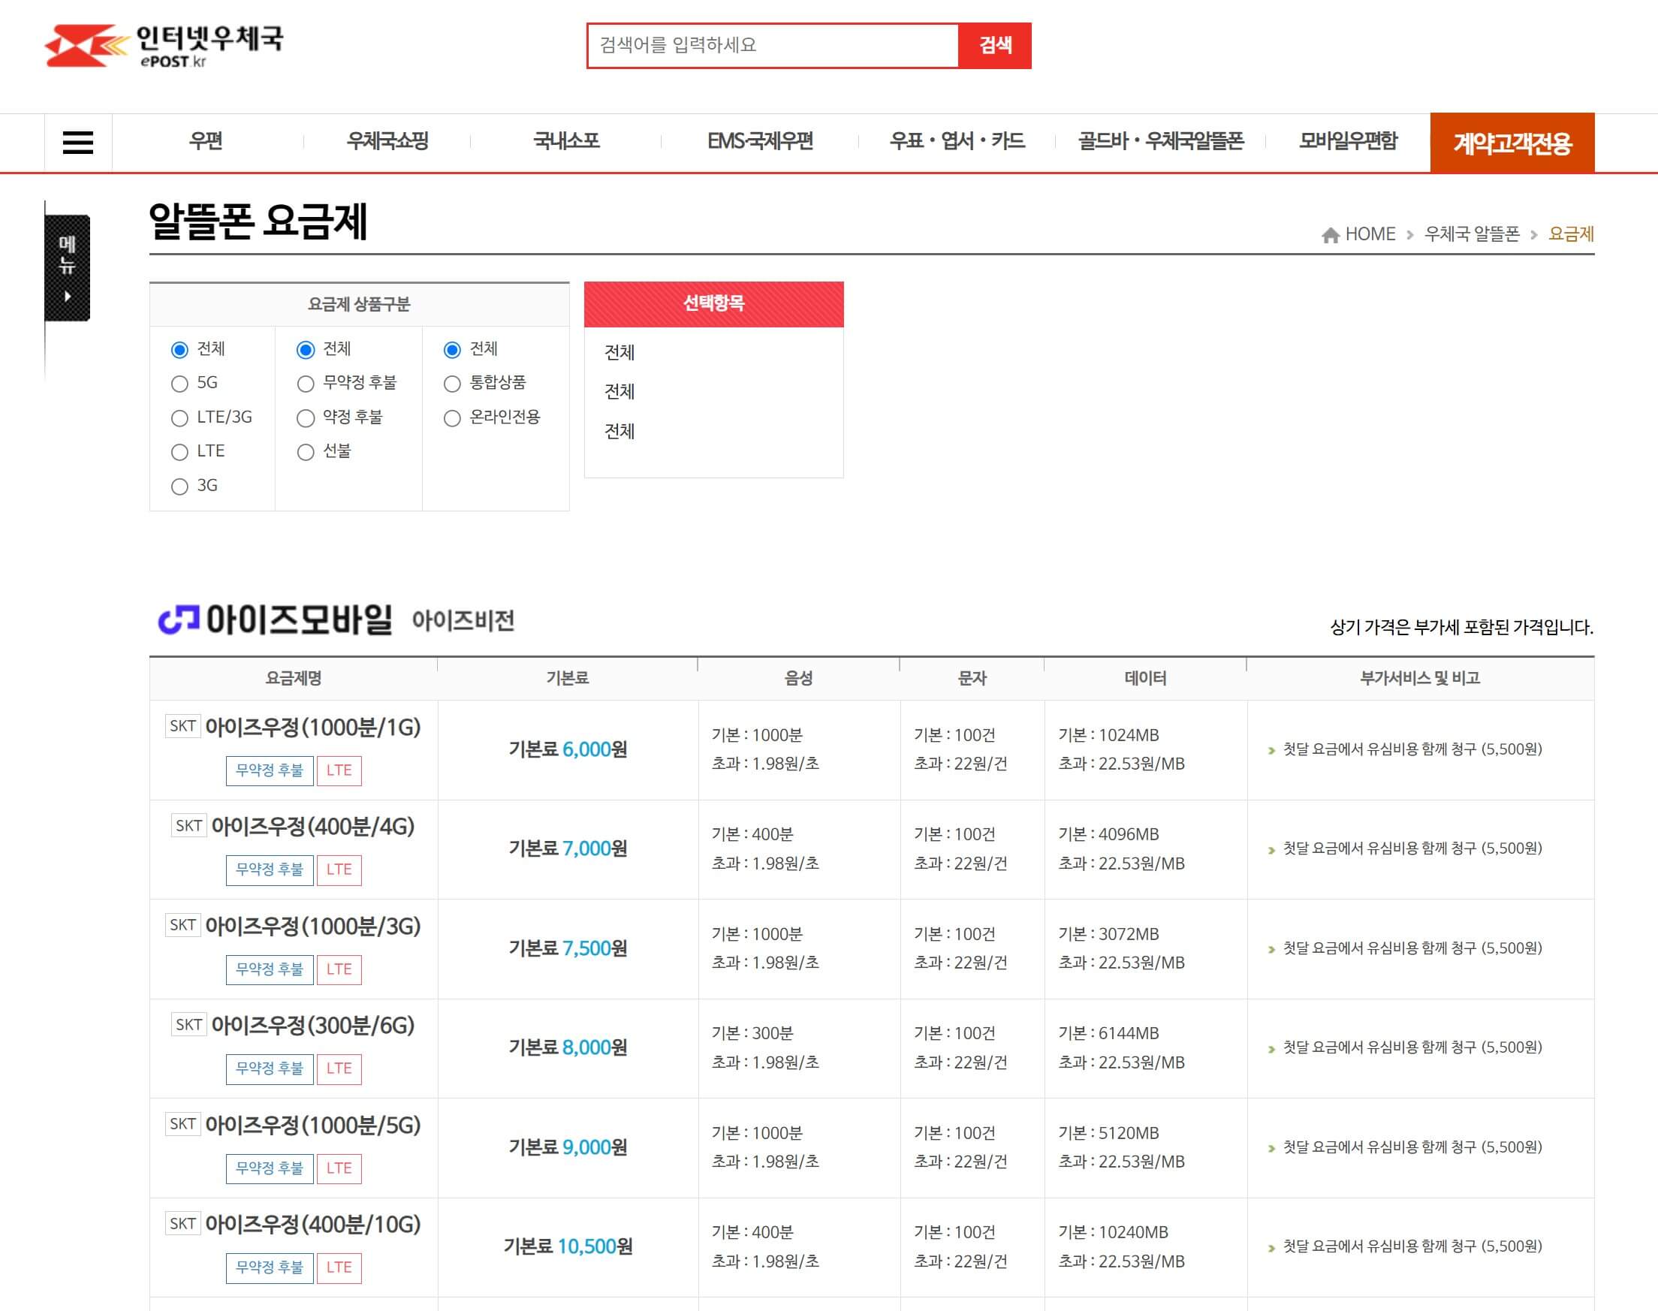Viewport: 1658px width, 1311px height.
Task: Click the red 검색 button
Action: pyautogui.click(x=995, y=45)
